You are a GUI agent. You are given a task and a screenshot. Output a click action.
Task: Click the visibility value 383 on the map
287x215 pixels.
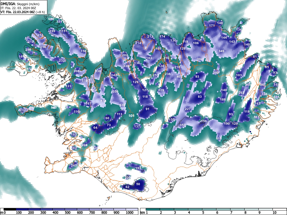256,117
